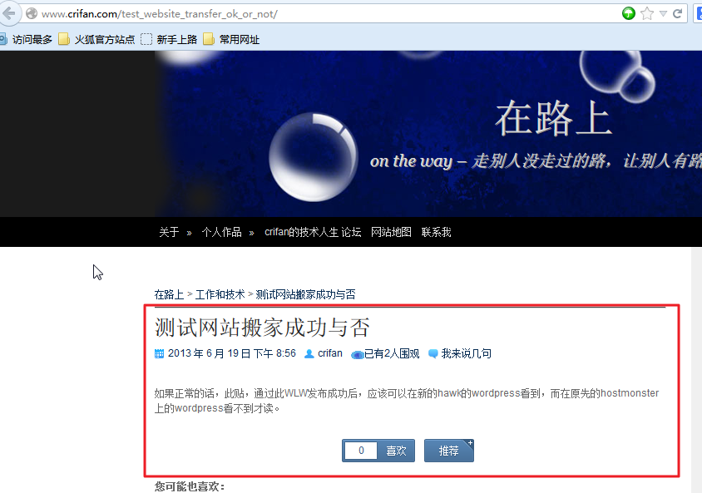Click the browser back arrow button
Screen dimensions: 702x493
[x=9, y=13]
